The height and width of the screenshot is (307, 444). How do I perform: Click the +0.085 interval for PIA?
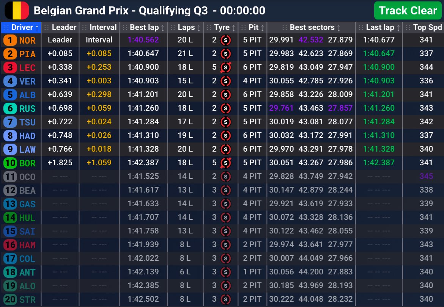pyautogui.click(x=99, y=53)
